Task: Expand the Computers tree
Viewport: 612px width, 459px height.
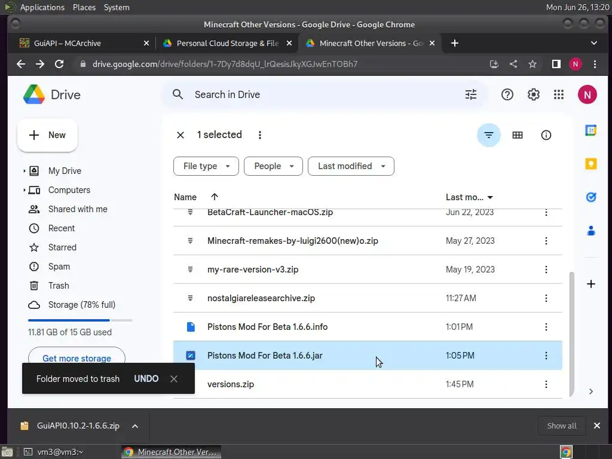Action: tap(24, 190)
